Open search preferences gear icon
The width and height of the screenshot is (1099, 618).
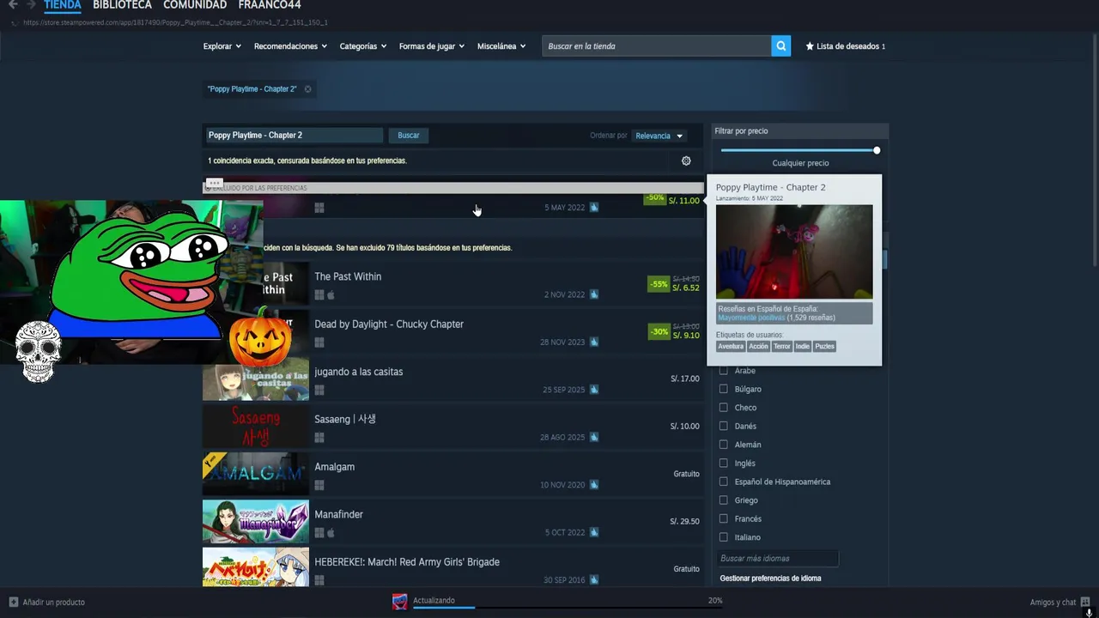pos(686,161)
